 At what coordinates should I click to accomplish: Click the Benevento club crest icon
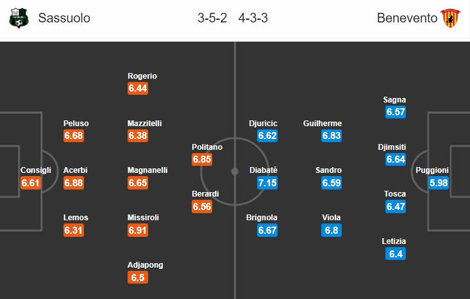[450, 18]
